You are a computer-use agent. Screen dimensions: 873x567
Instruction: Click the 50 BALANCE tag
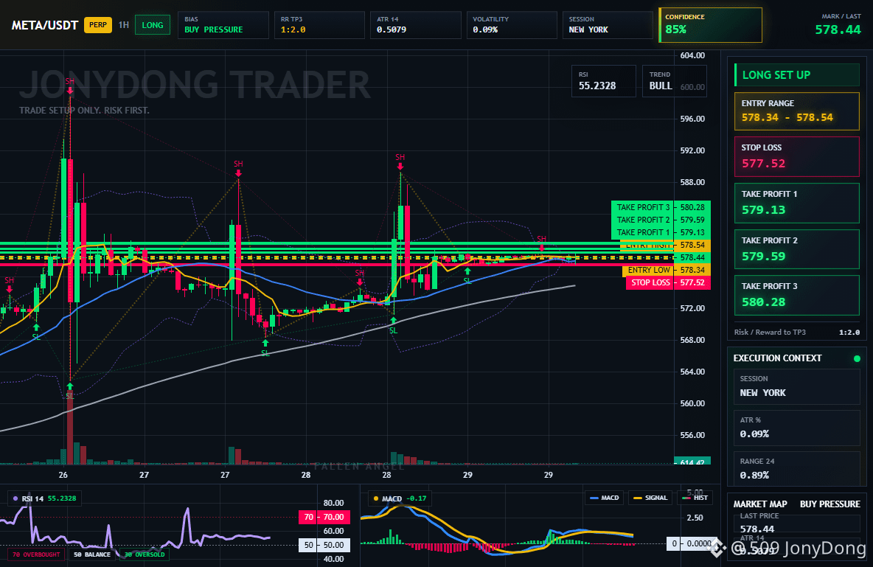click(x=92, y=554)
